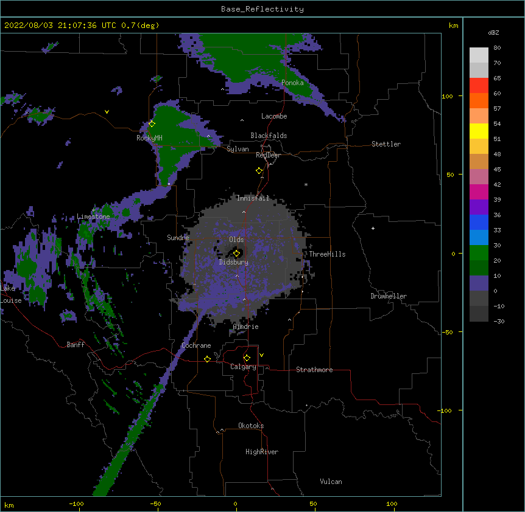
Task: Select the orange 57-60 dBZ legend swatch
Action: point(479,100)
